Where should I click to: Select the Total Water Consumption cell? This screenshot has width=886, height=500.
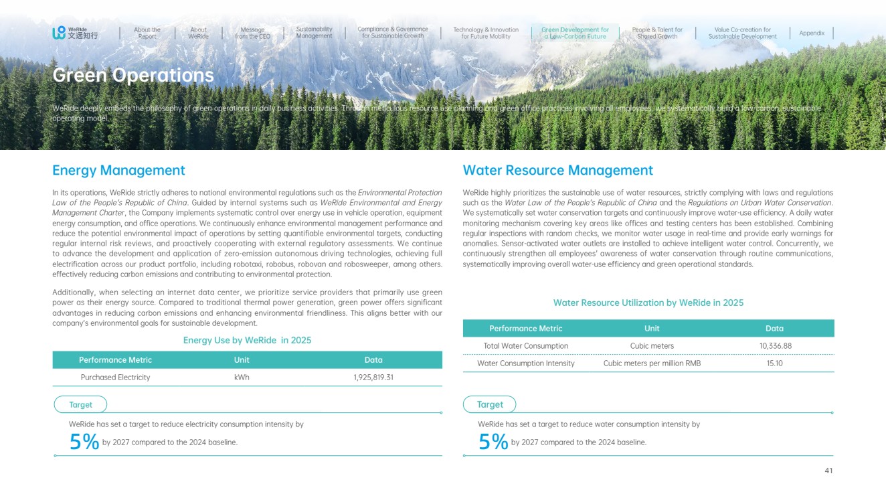pos(526,346)
